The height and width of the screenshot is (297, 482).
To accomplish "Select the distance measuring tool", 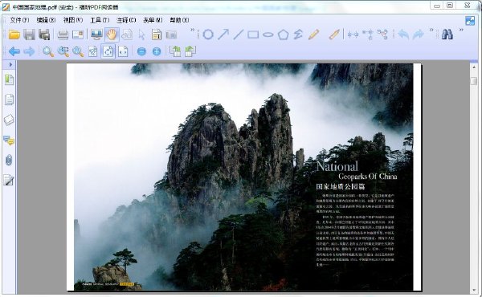I will 353,35.
